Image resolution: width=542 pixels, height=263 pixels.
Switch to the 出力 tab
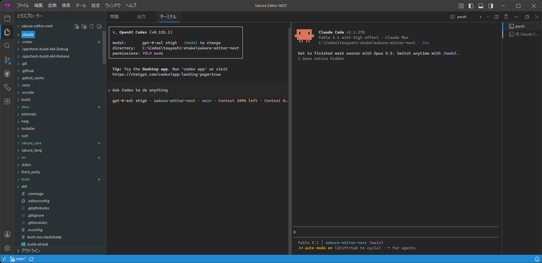click(x=141, y=17)
